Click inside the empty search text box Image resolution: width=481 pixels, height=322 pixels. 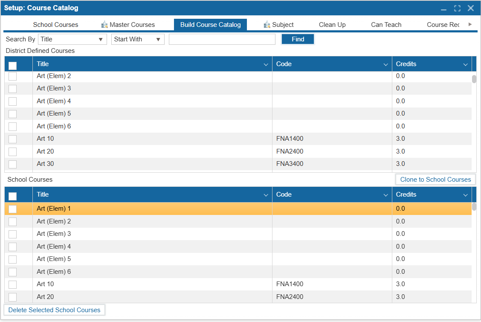tap(222, 39)
